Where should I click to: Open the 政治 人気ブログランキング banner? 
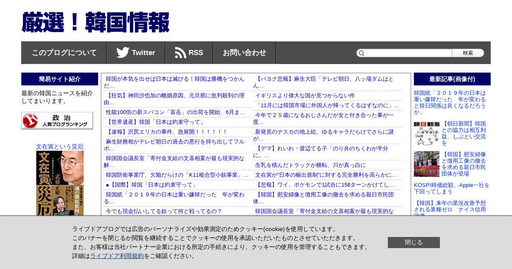[x=57, y=120]
